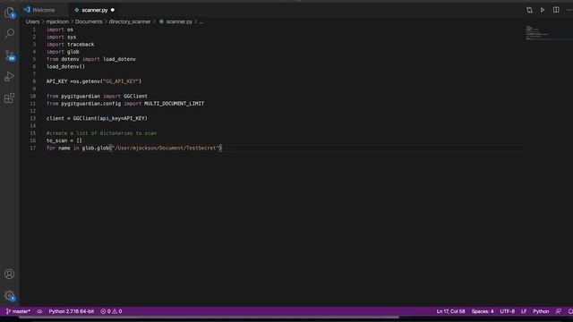
Task: Click line number 8 in gutter
Action: point(34,81)
